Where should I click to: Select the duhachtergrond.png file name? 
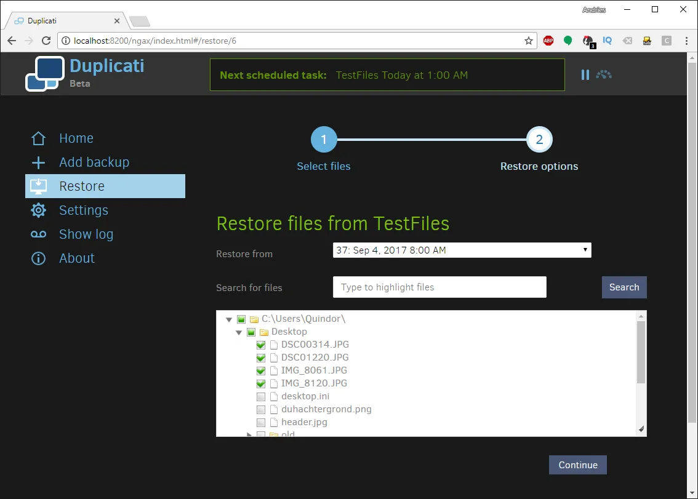coord(326,409)
